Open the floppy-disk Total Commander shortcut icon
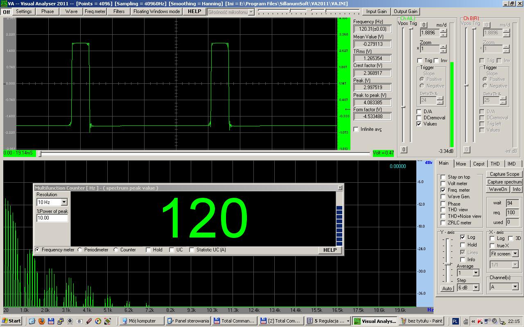524x327 pixels. point(51,321)
